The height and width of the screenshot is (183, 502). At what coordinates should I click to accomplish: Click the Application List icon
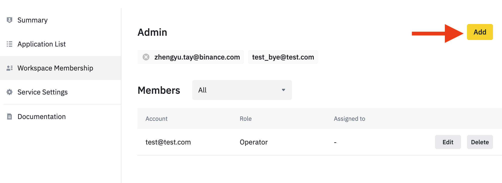pos(9,44)
